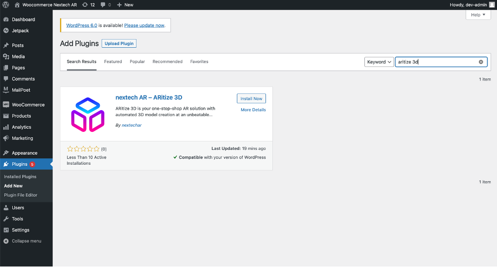
Task: Click the plugin search input field
Action: pos(441,62)
